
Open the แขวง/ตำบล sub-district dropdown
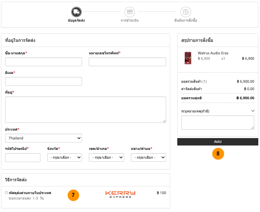pyautogui.click(x=148, y=158)
